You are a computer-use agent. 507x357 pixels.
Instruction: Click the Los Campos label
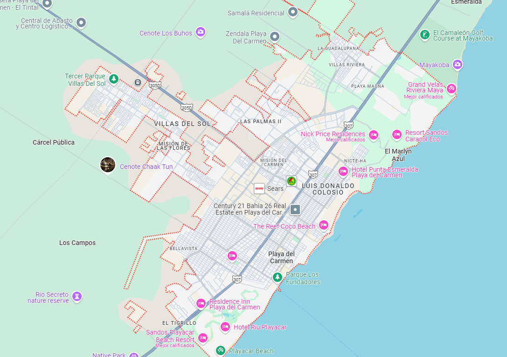(77, 243)
